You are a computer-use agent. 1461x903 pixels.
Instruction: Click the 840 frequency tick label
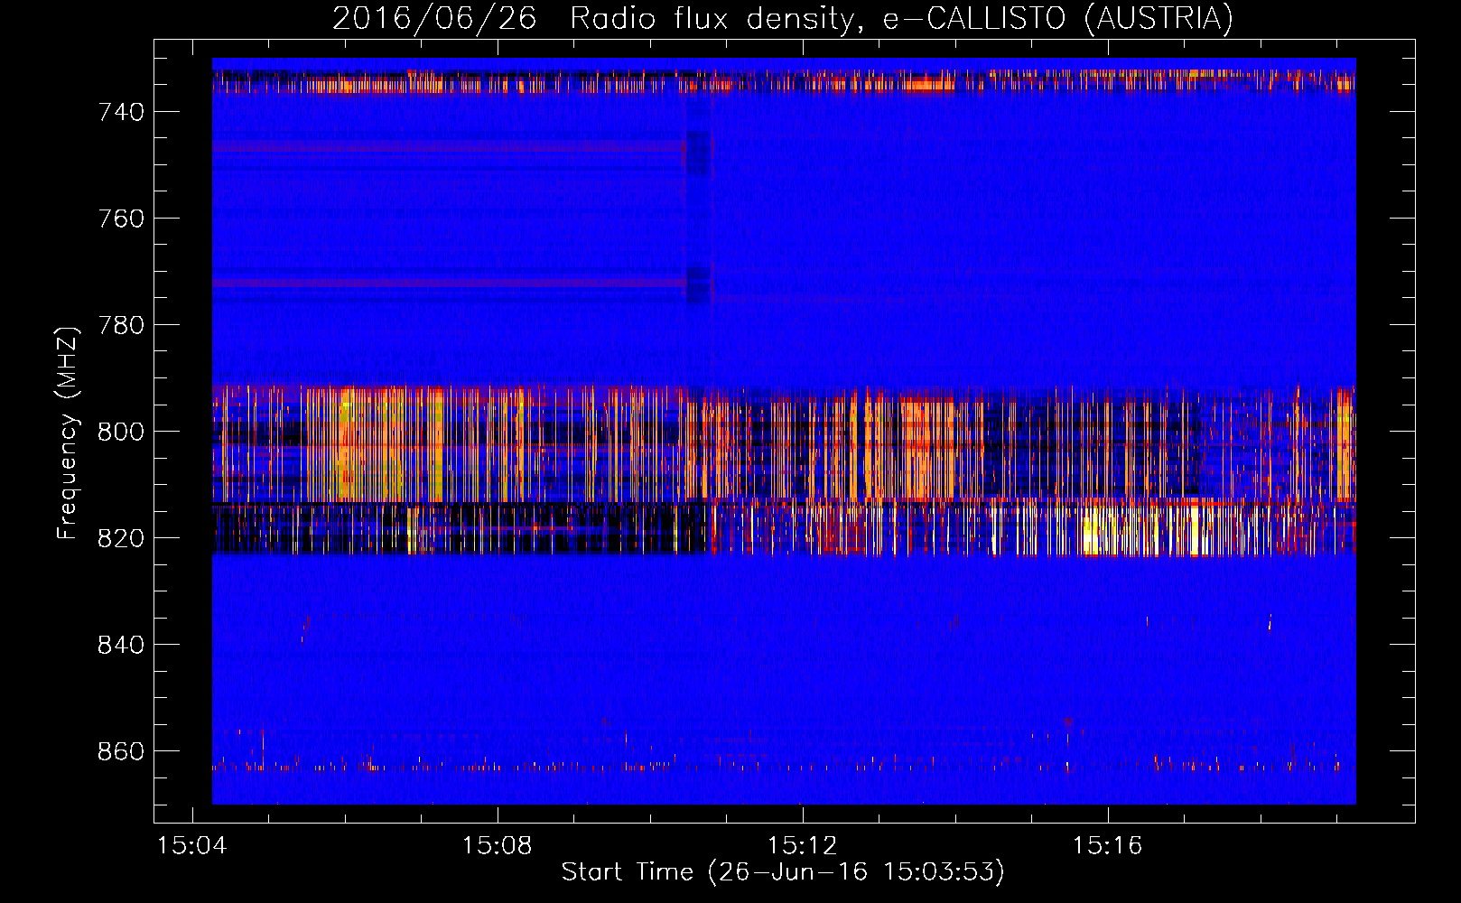tap(121, 645)
